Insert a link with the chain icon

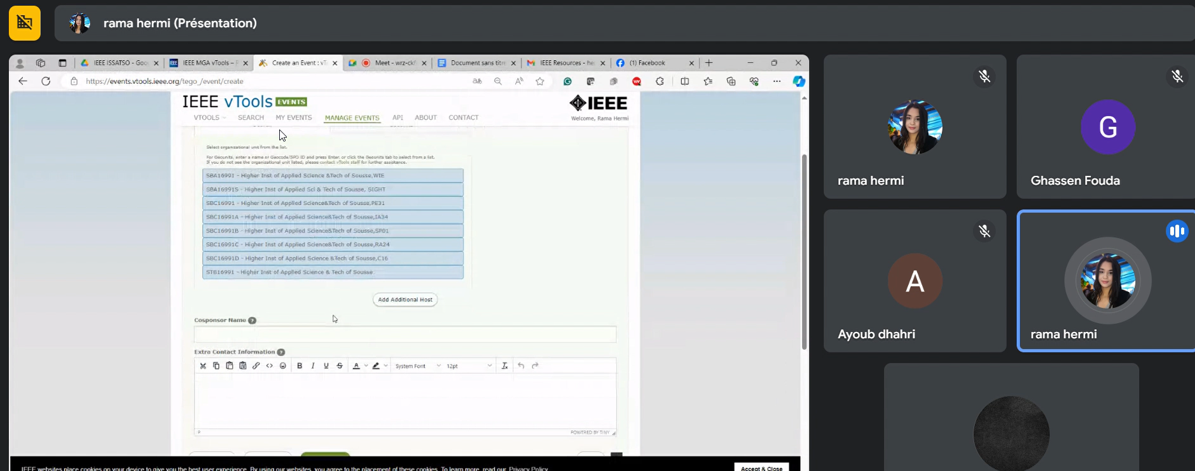[256, 366]
